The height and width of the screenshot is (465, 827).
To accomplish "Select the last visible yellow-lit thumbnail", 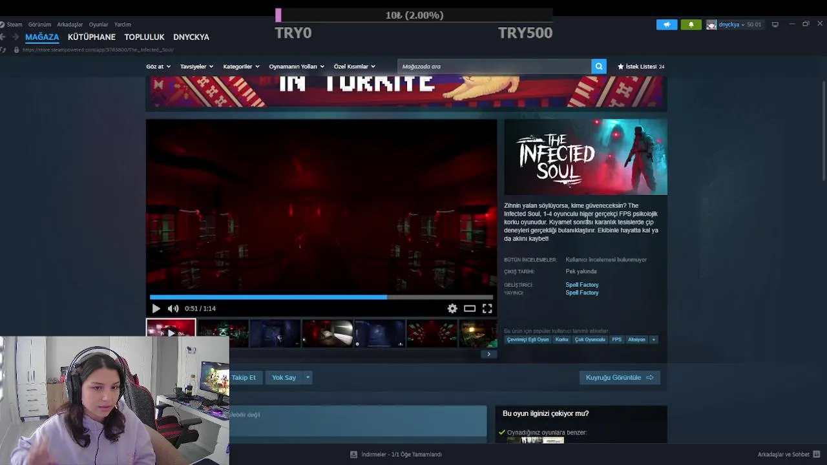I will pyautogui.click(x=478, y=333).
